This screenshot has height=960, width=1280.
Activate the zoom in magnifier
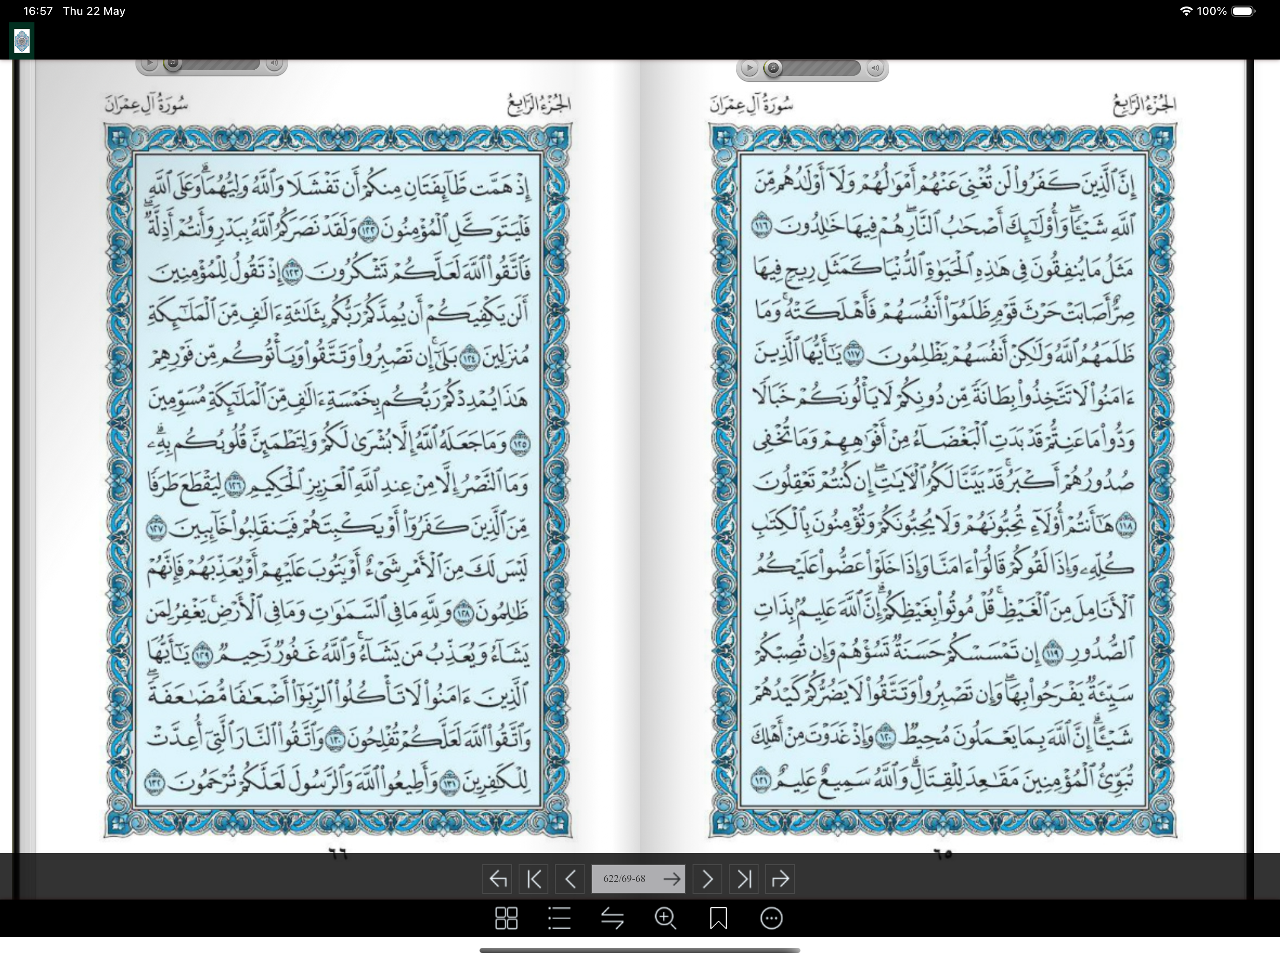666,918
